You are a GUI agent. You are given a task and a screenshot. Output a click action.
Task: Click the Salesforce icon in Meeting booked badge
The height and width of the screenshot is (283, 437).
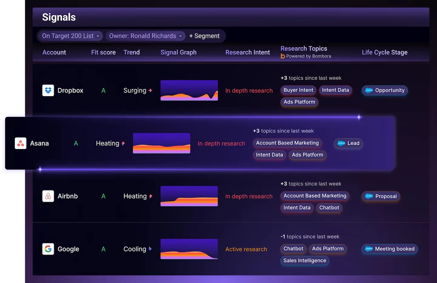(x=369, y=249)
